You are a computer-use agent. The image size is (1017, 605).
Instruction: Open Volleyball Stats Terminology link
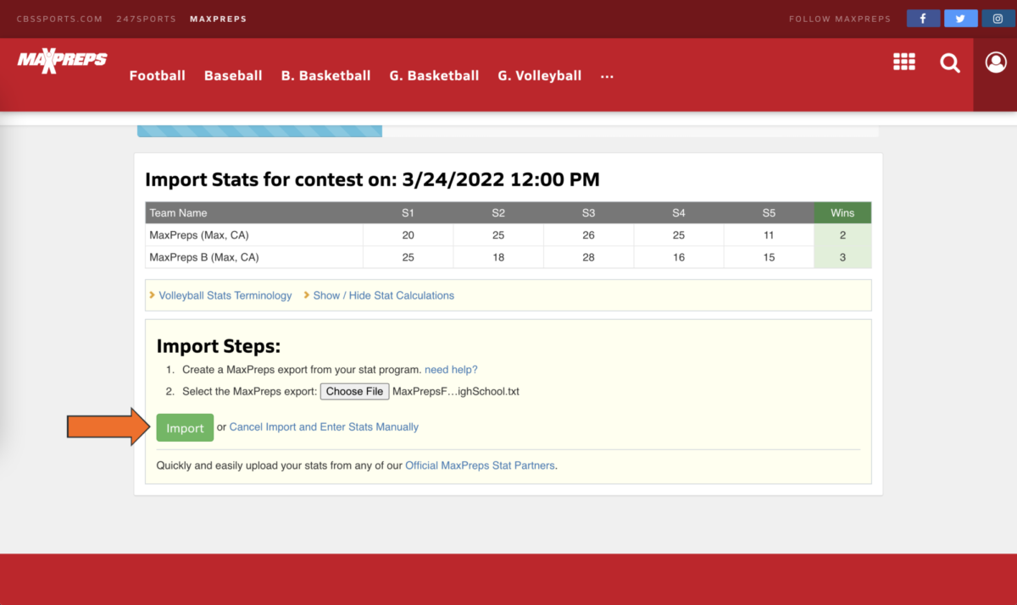point(225,295)
